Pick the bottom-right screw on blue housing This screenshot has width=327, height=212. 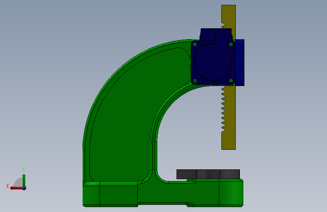[x=231, y=81]
